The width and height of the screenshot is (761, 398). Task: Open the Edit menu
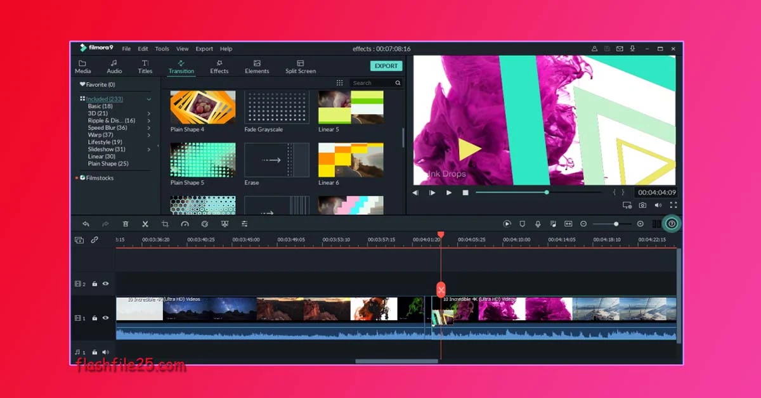[143, 49]
